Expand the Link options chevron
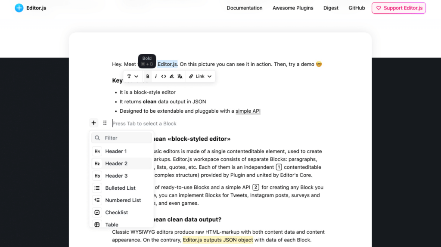The image size is (441, 247). click(x=210, y=77)
